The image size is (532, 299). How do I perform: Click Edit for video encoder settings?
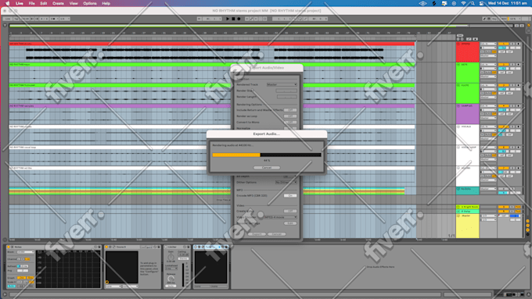[x=290, y=223]
